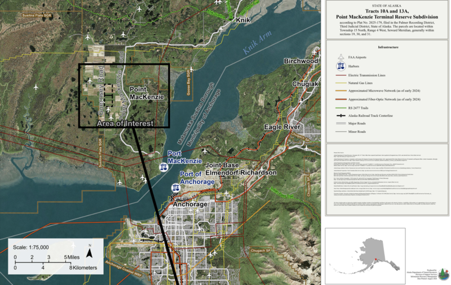Click the "Major Roads" legend text
This screenshot has width=451, height=285.
(357, 123)
